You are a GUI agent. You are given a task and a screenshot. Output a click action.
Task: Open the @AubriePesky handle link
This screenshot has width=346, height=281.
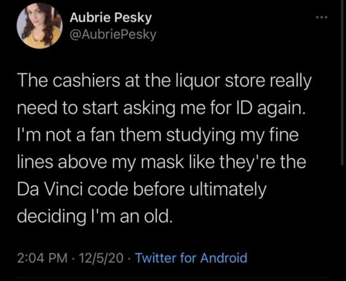pyautogui.click(x=113, y=35)
